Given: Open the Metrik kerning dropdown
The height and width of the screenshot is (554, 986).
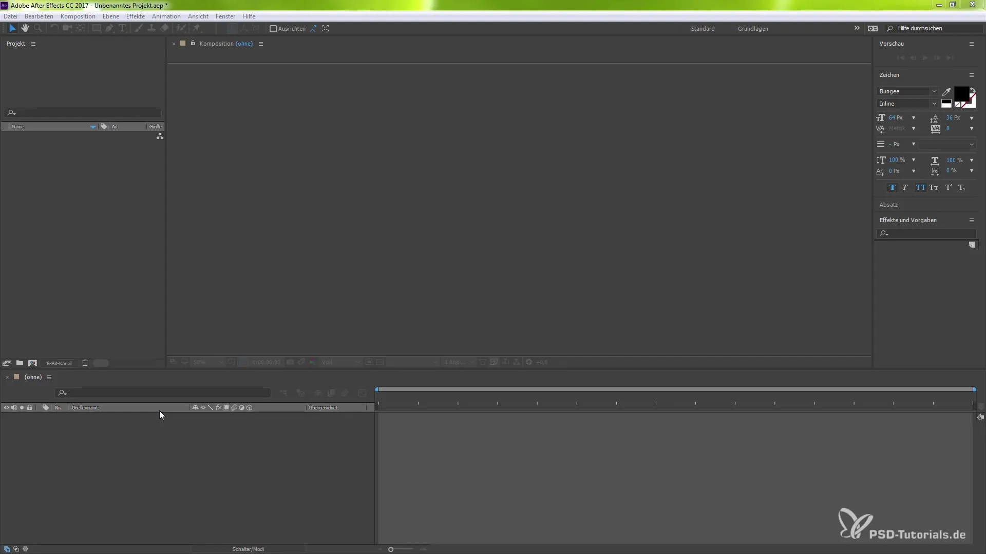Looking at the screenshot, I should (914, 129).
